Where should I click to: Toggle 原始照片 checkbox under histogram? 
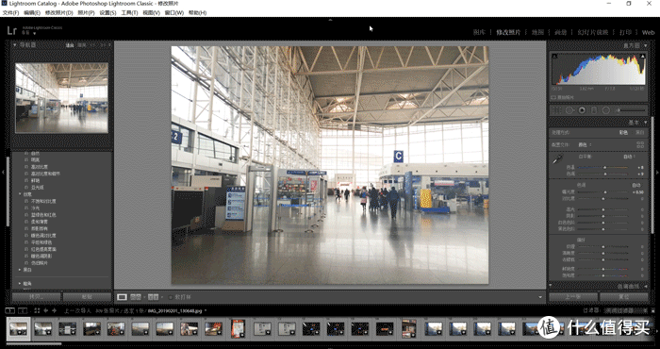coord(553,97)
